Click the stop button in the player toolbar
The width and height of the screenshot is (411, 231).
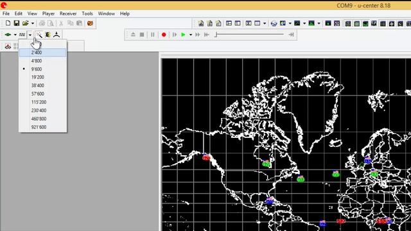pos(142,35)
